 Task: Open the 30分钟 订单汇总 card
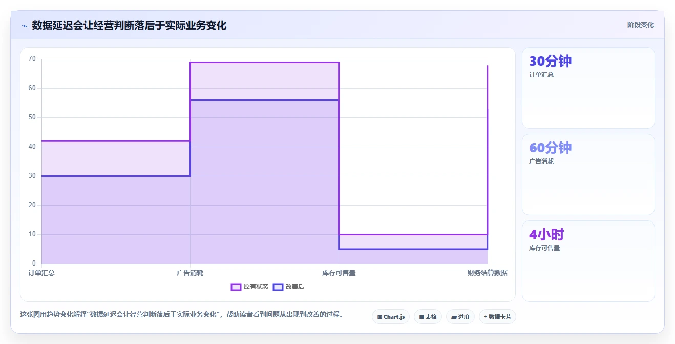(x=588, y=88)
